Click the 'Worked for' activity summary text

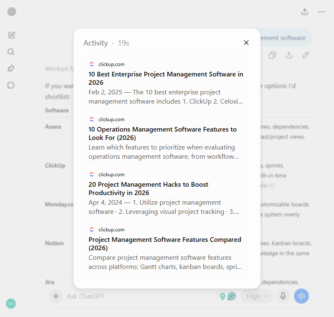pos(59,68)
